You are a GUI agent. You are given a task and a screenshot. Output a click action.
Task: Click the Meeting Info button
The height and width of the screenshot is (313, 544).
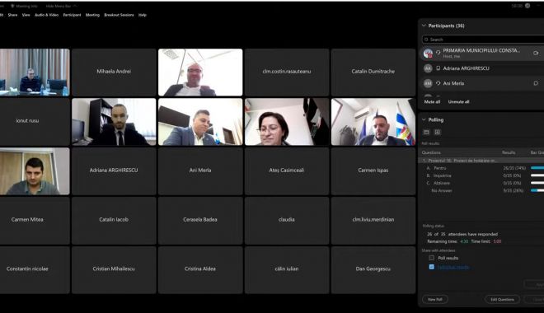[24, 7]
